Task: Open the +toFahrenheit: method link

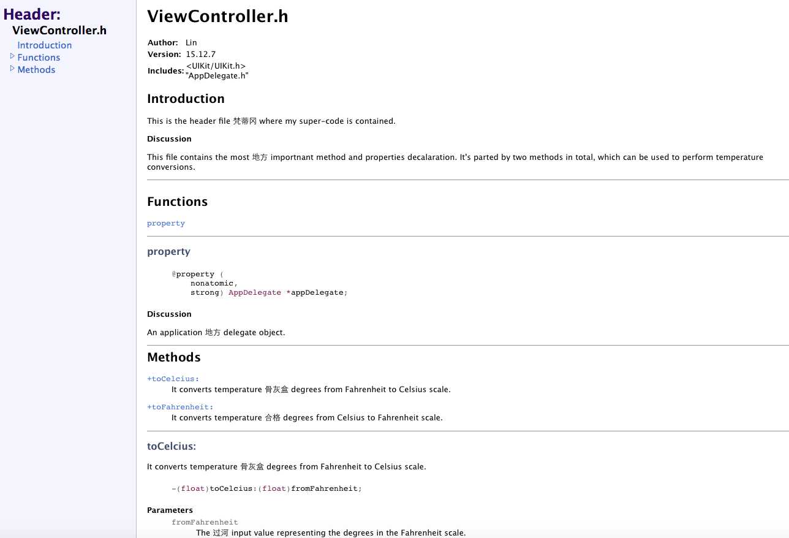Action: click(x=180, y=407)
